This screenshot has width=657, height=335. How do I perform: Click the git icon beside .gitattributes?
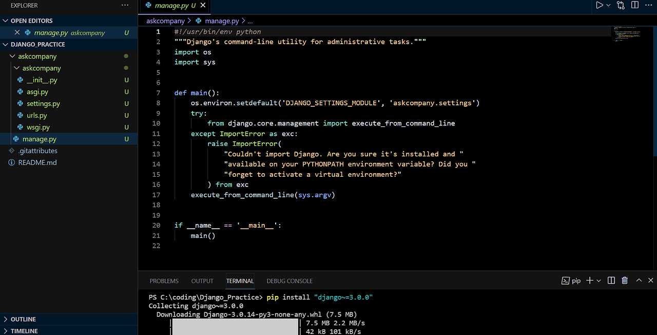point(12,151)
